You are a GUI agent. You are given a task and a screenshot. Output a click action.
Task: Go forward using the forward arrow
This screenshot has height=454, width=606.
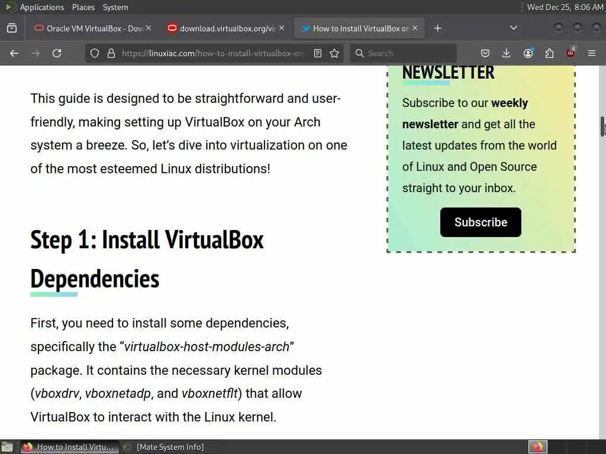(35, 53)
